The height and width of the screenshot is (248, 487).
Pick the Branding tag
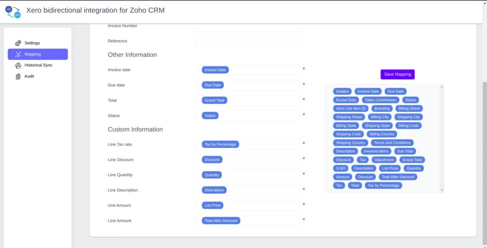point(382,109)
